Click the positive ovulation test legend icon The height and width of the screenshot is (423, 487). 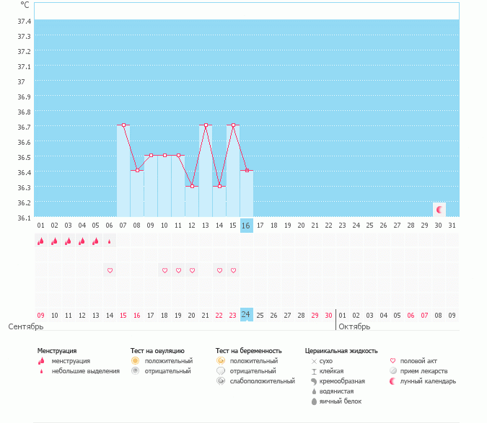(x=135, y=360)
